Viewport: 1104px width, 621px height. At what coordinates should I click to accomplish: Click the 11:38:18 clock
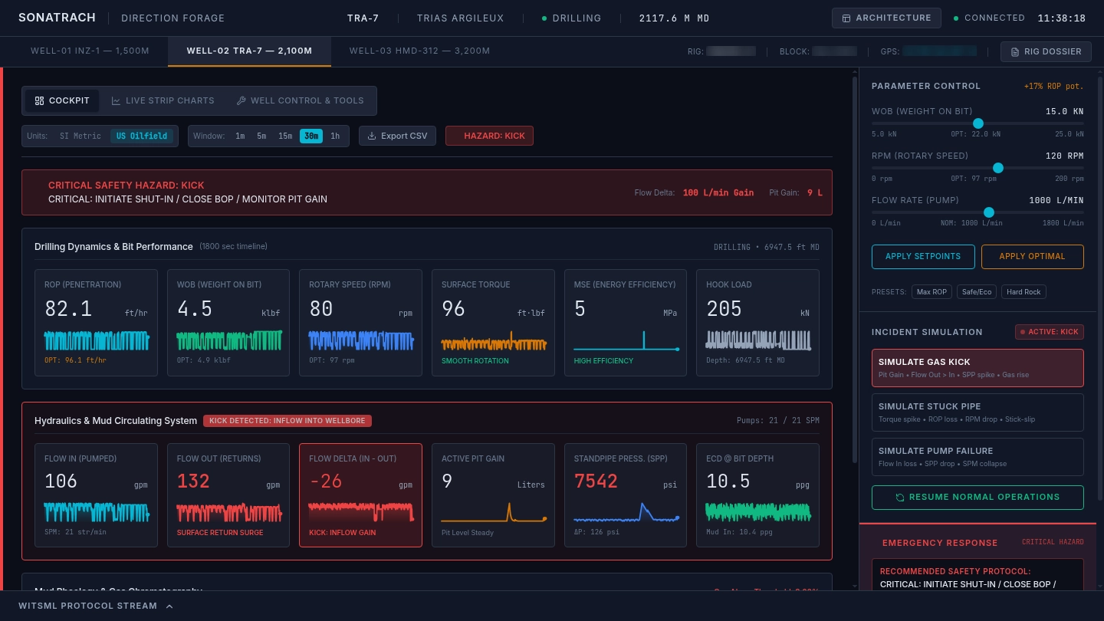1061,18
